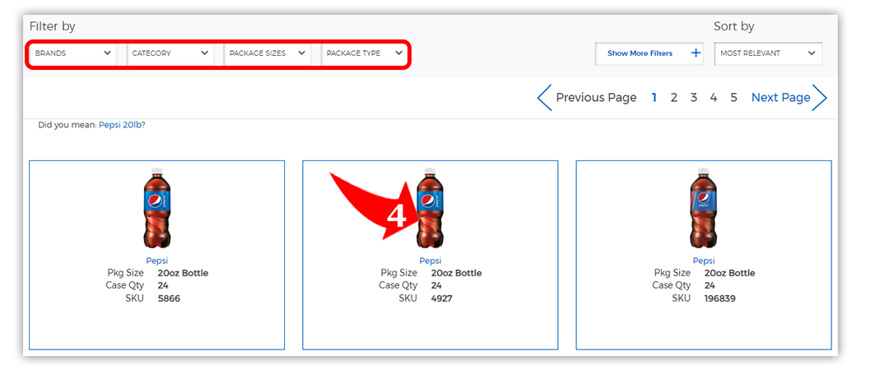This screenshot has width=889, height=370.
Task: Jump to page 2
Action: pyautogui.click(x=673, y=98)
